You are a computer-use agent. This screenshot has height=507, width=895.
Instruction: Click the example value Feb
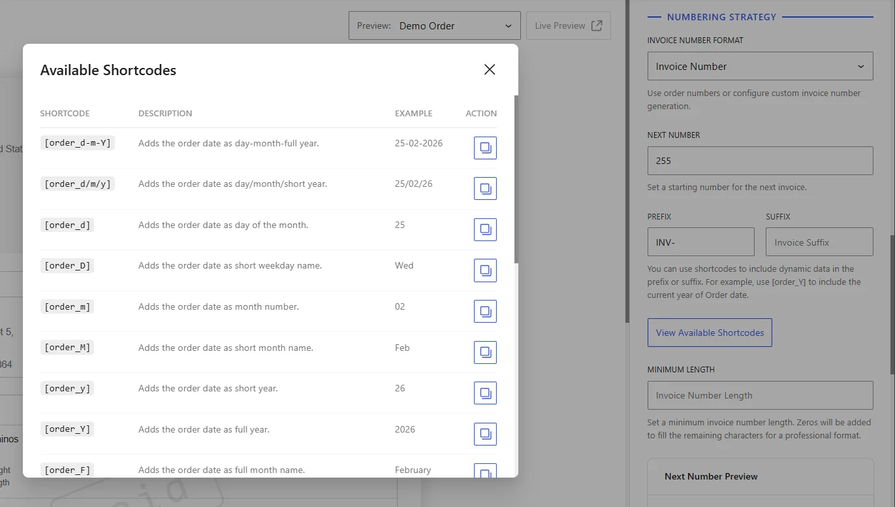click(x=402, y=348)
